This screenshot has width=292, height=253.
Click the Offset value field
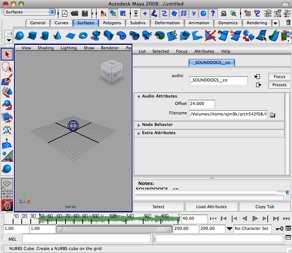tap(202, 104)
